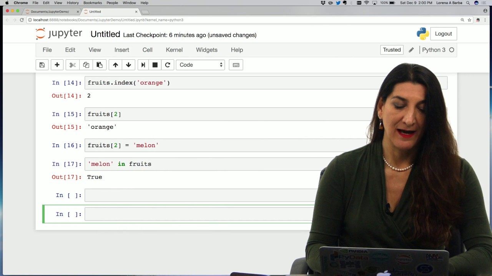Screen dimensions: 492x276
Task: Open the Chrome History menu in the macOS menu bar
Action: (73, 3)
